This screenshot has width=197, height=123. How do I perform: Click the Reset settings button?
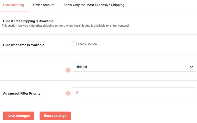click(x=55, y=116)
